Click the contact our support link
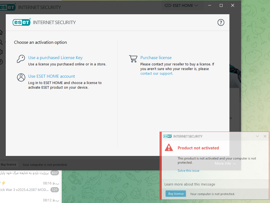 click(157, 74)
